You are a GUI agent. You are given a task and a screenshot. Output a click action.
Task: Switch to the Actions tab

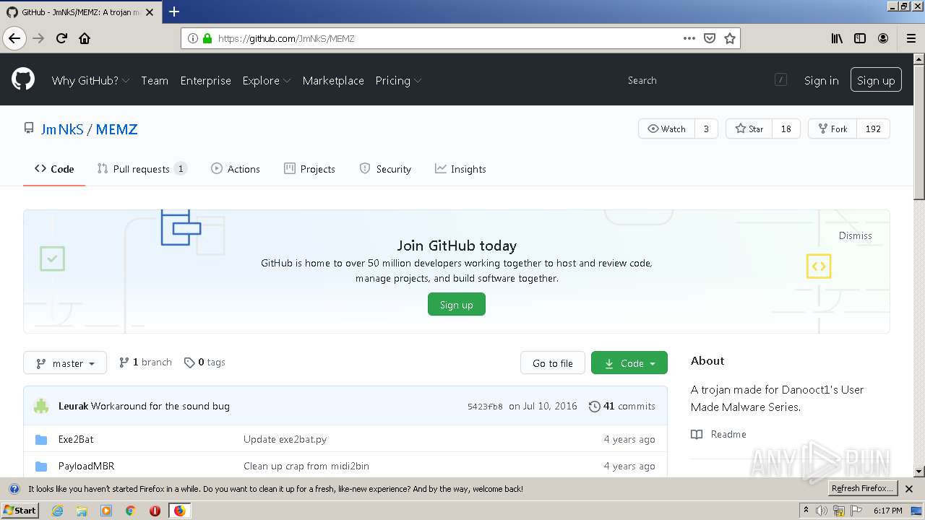[236, 169]
